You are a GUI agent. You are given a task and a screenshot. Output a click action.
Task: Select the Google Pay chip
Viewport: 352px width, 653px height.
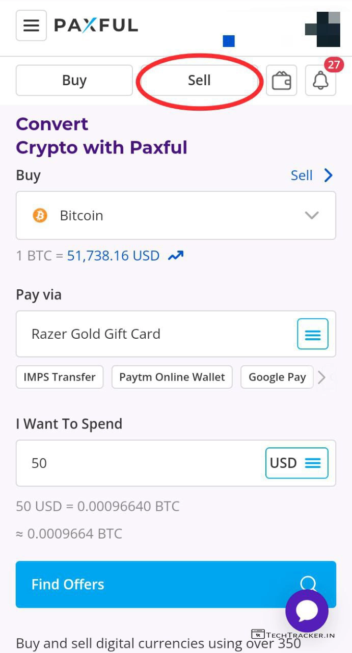pos(277,377)
